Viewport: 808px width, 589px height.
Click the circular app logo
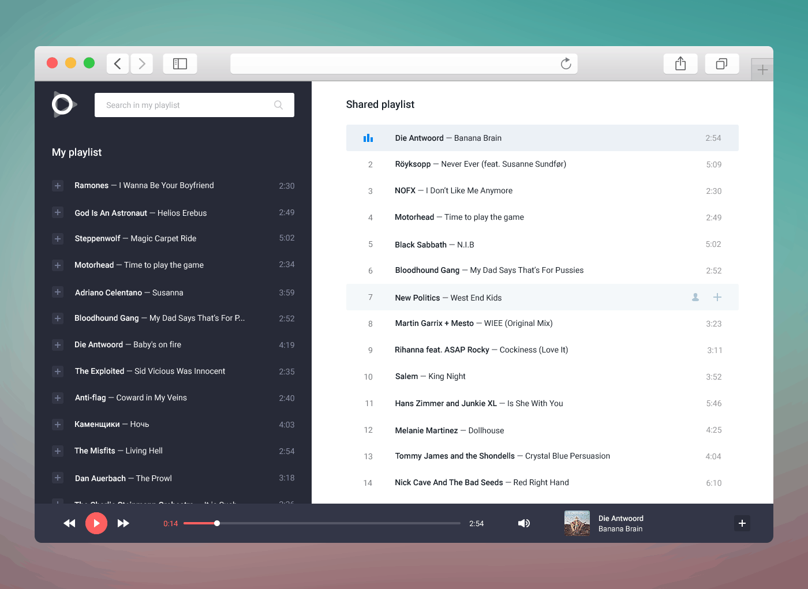click(x=63, y=104)
